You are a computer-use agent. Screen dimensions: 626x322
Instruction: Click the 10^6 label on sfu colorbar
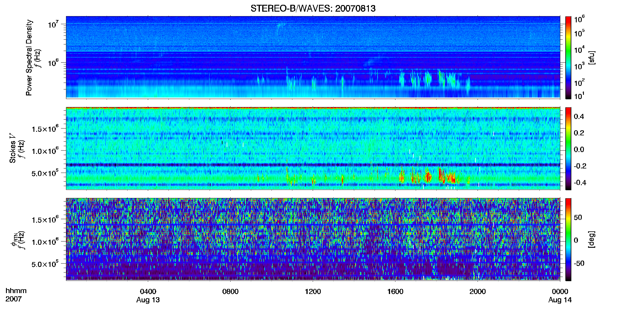579,19
